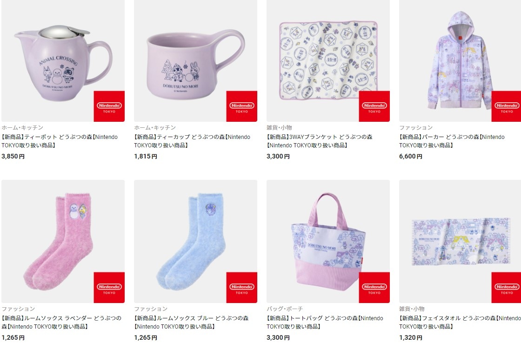The height and width of the screenshot is (343, 521).
Task: View the tote bag product photo
Action: pyautogui.click(x=328, y=241)
